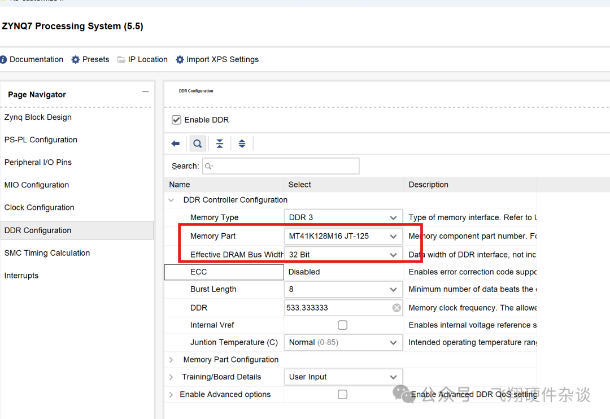610x419 pixels.
Task: Open the Clock Configuration page
Action: (40, 207)
